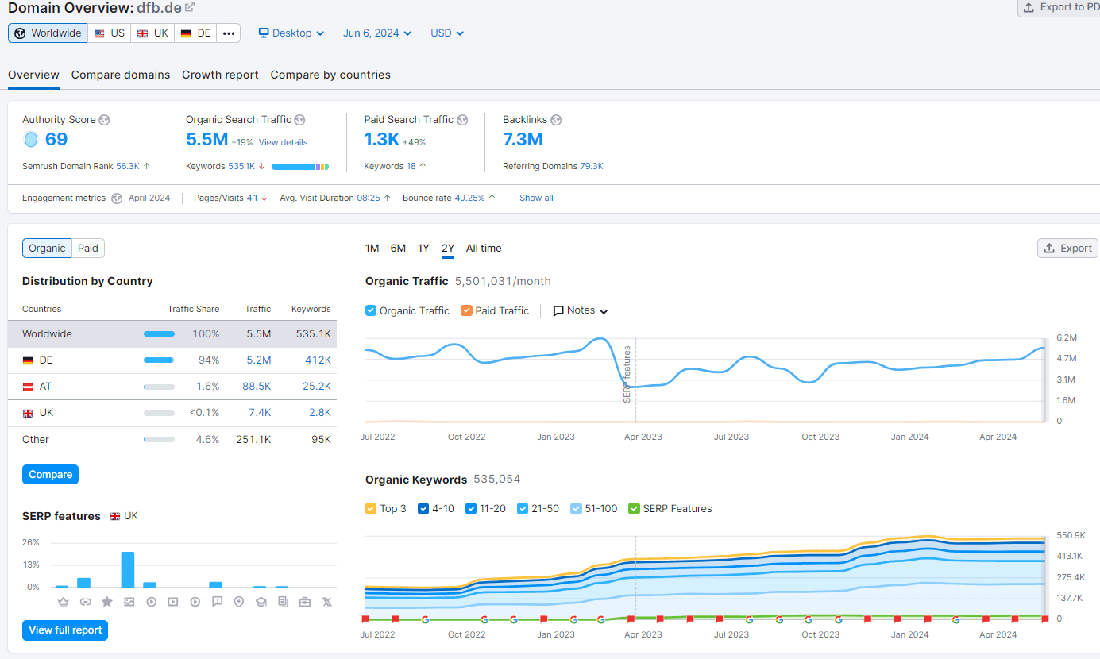Open dfb.de via external link icon

click(x=190, y=7)
